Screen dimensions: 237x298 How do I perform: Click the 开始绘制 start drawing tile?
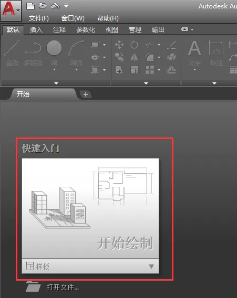(x=90, y=208)
